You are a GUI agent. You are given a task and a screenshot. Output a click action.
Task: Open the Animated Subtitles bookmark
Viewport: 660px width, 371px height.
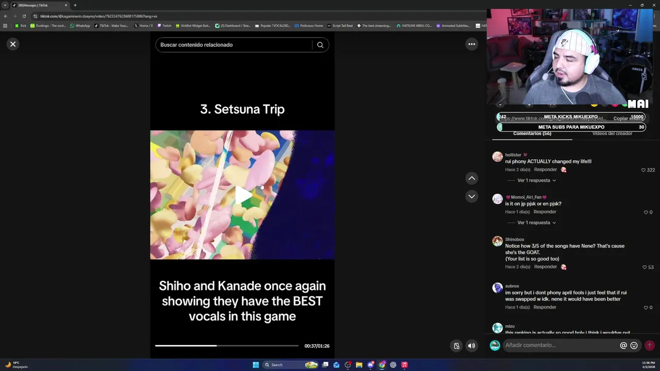(x=453, y=25)
